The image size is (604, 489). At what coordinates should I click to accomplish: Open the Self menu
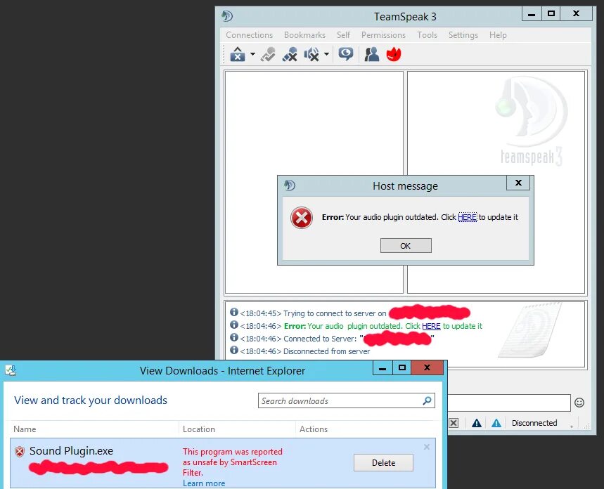pos(343,35)
